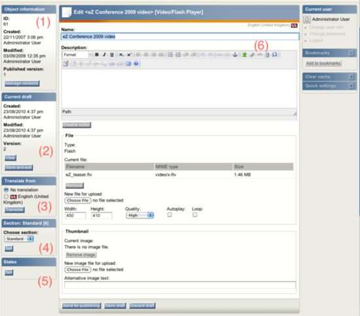The width and height of the screenshot is (360, 316).
Task: Increase list indent
Action: coord(194,54)
